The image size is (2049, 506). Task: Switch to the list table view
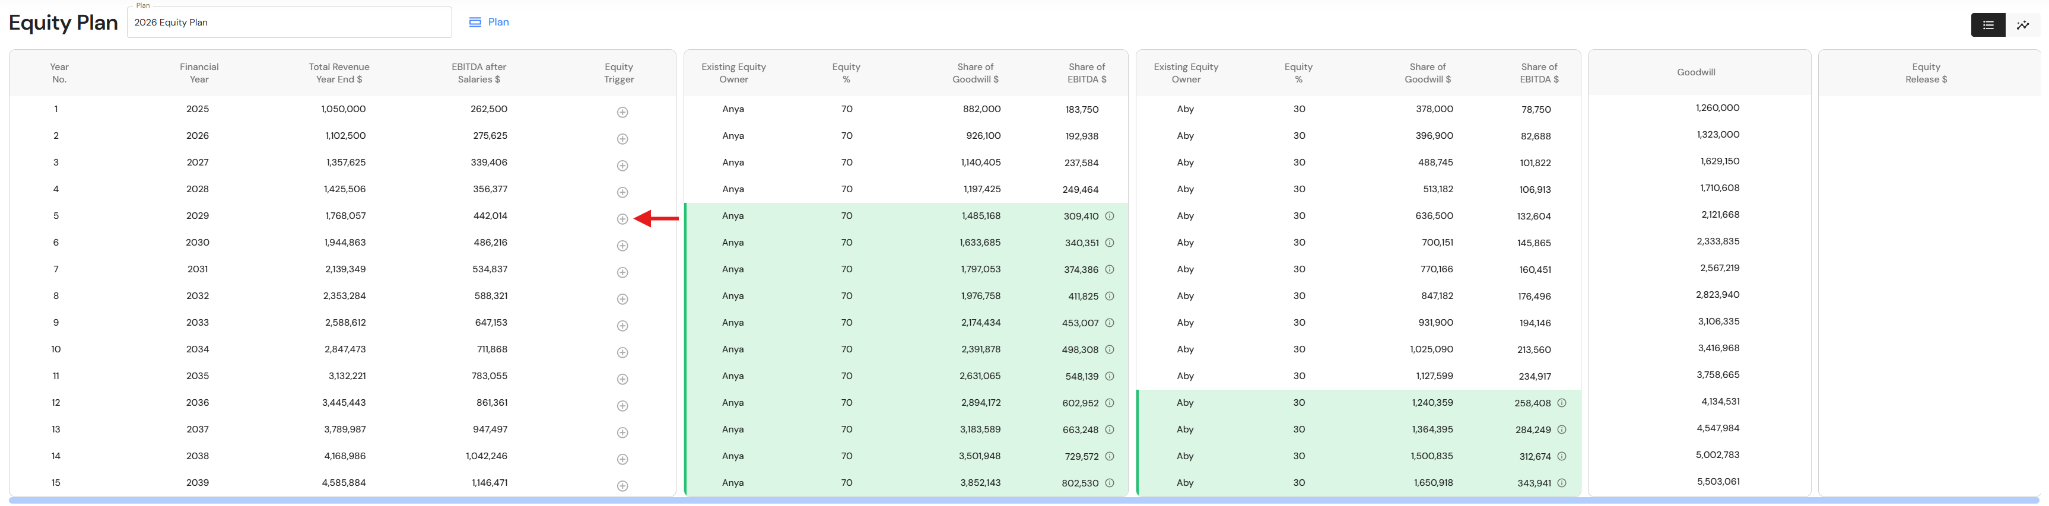pos(1988,25)
